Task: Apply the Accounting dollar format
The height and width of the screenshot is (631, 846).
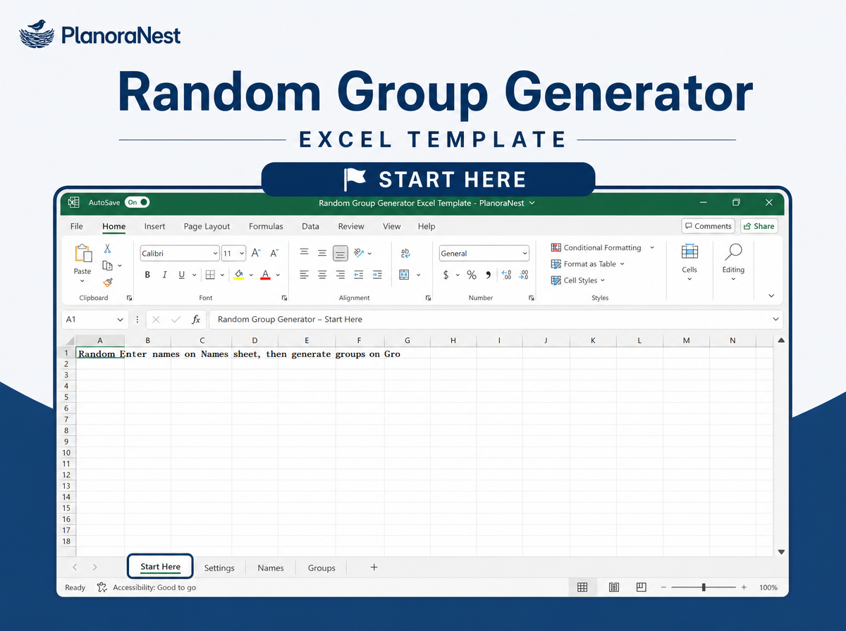Action: pos(446,275)
